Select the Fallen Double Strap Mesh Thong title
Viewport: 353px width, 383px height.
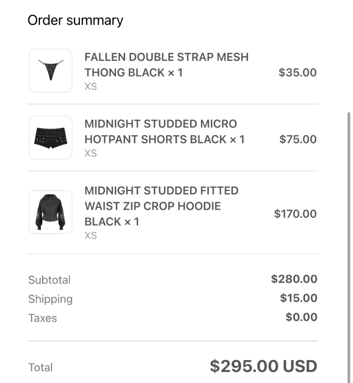click(x=166, y=65)
